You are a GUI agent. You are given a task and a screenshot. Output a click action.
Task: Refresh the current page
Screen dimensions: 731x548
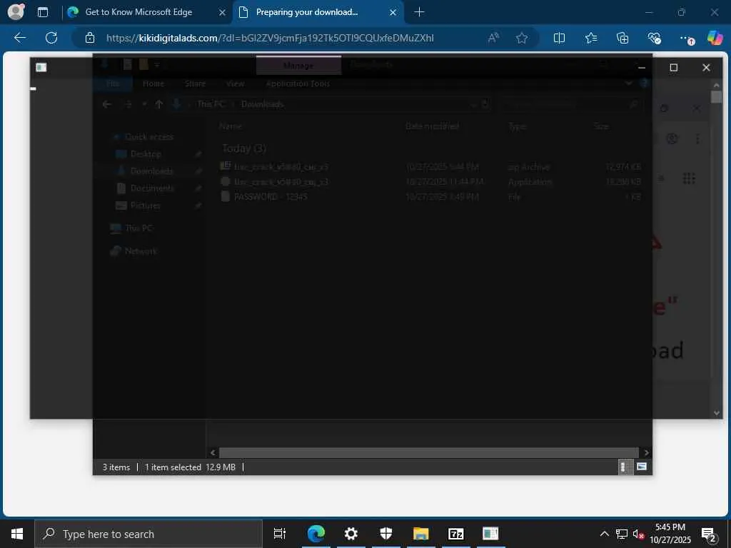tap(51, 38)
